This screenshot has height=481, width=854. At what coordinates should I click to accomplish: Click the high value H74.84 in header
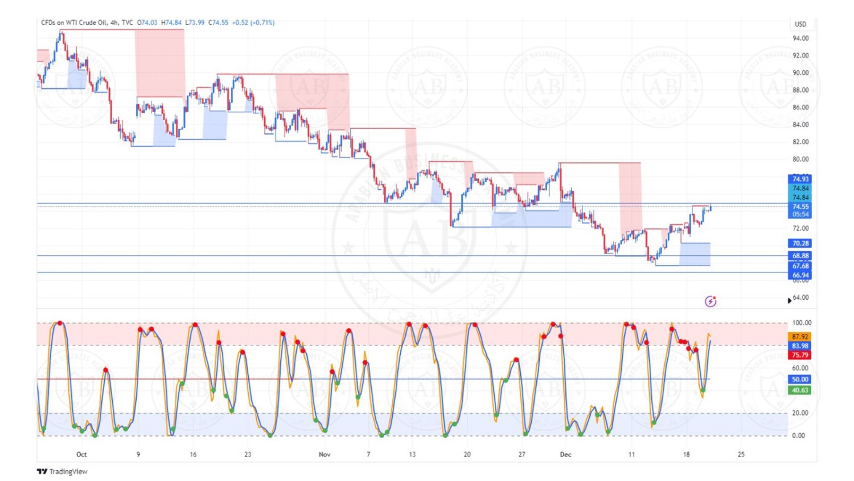point(171,23)
